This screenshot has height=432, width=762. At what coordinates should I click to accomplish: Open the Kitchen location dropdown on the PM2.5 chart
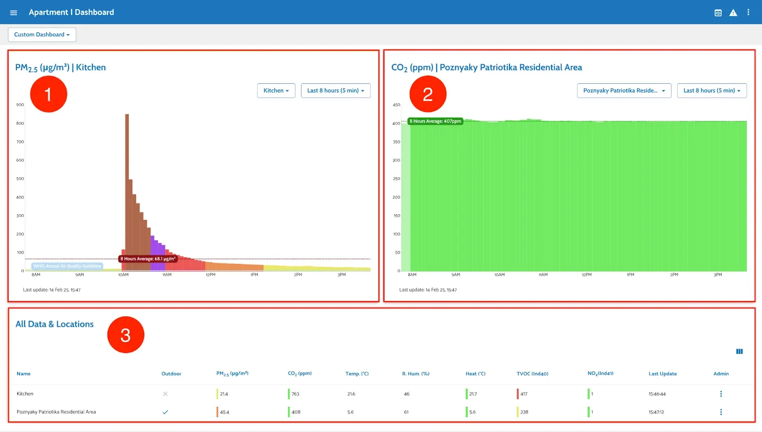(276, 90)
